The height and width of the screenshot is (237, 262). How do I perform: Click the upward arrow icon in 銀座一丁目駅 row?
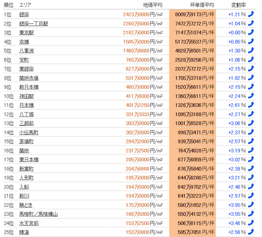click(251, 23)
